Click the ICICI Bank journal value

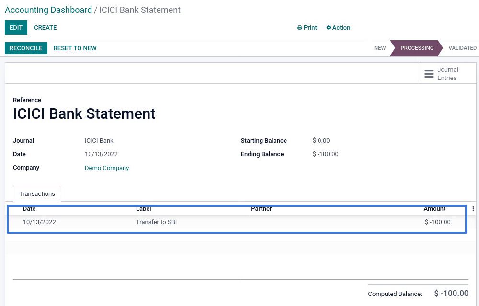pyautogui.click(x=99, y=141)
